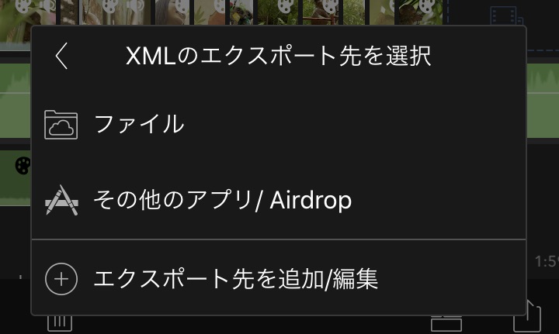Tap the XMLのエクスポート先を選択 title
The width and height of the screenshot is (559, 334).
[x=279, y=57]
